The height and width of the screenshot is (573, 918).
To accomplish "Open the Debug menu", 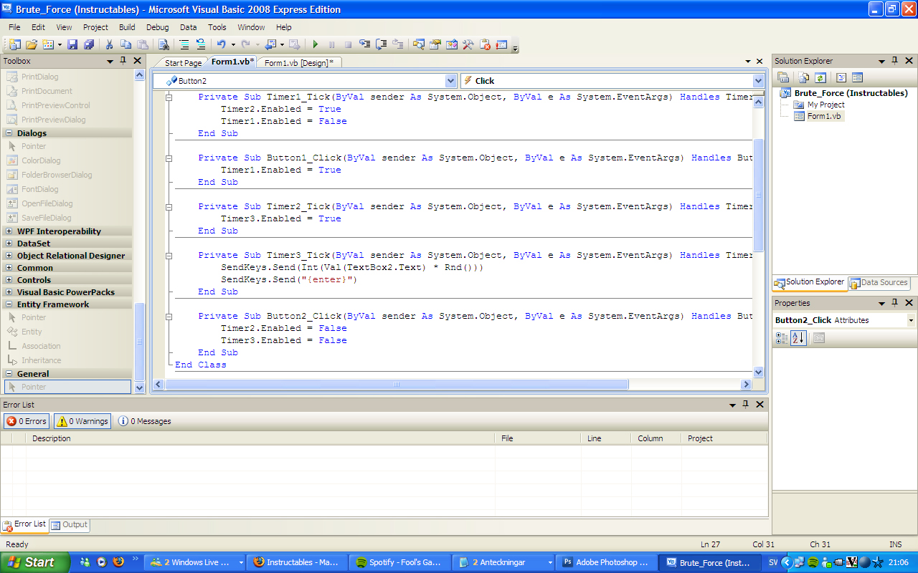I will point(158,27).
